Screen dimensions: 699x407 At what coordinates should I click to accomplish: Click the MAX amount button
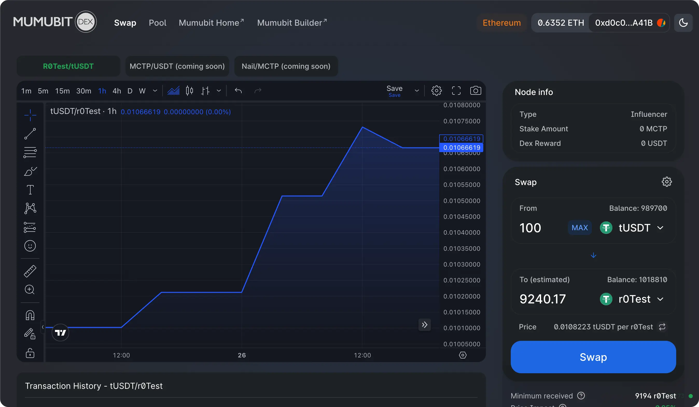pos(580,228)
